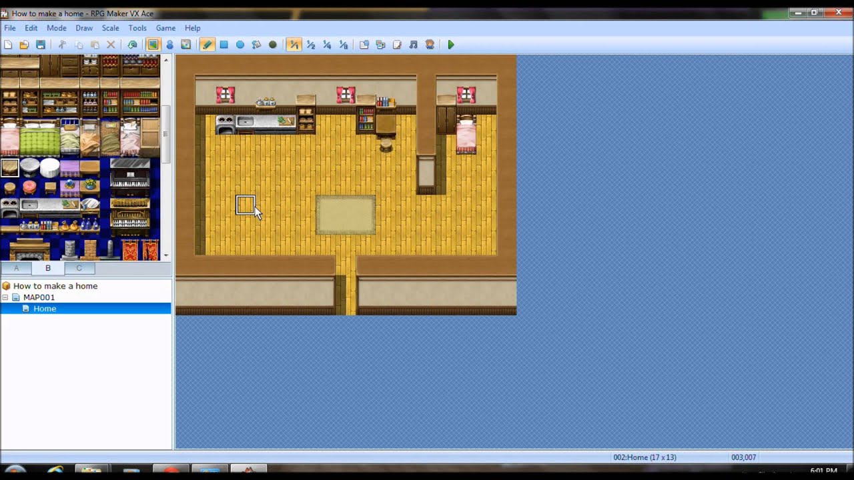Open the Game menu
The image size is (854, 480).
(x=165, y=28)
